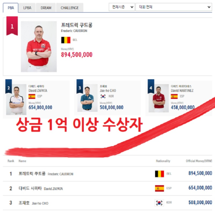
Task: Click the Spain flag on David Zapata's card
Action: pyautogui.click(x=32, y=96)
